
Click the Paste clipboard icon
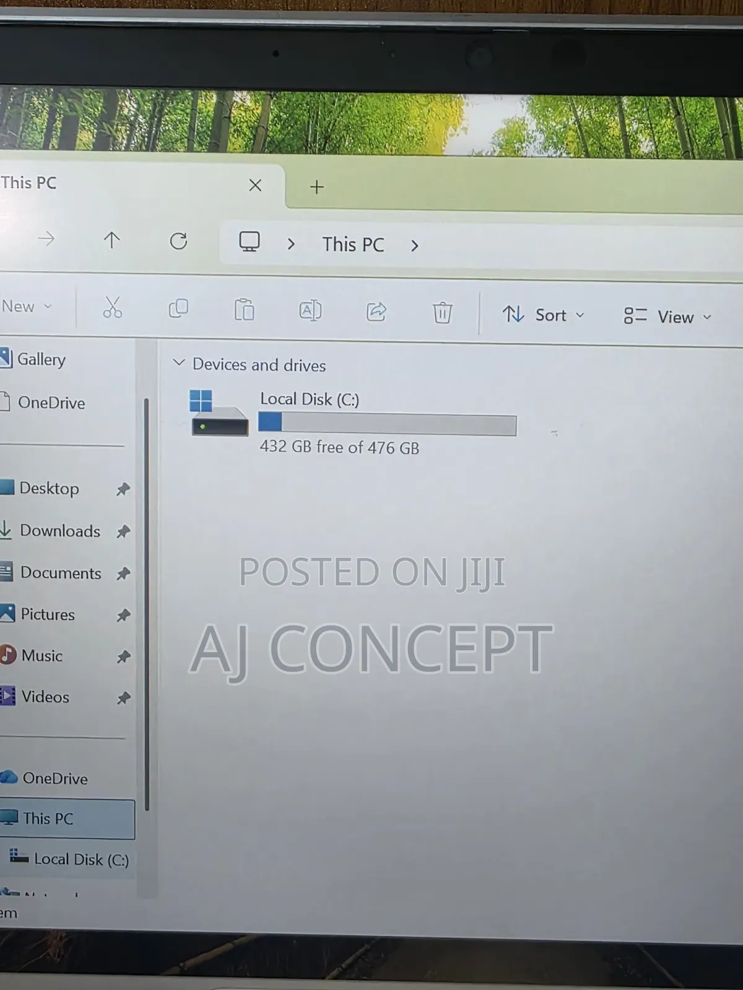coord(244,309)
